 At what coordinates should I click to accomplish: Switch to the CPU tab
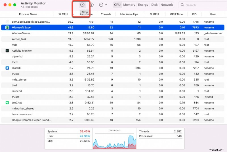click(x=117, y=5)
